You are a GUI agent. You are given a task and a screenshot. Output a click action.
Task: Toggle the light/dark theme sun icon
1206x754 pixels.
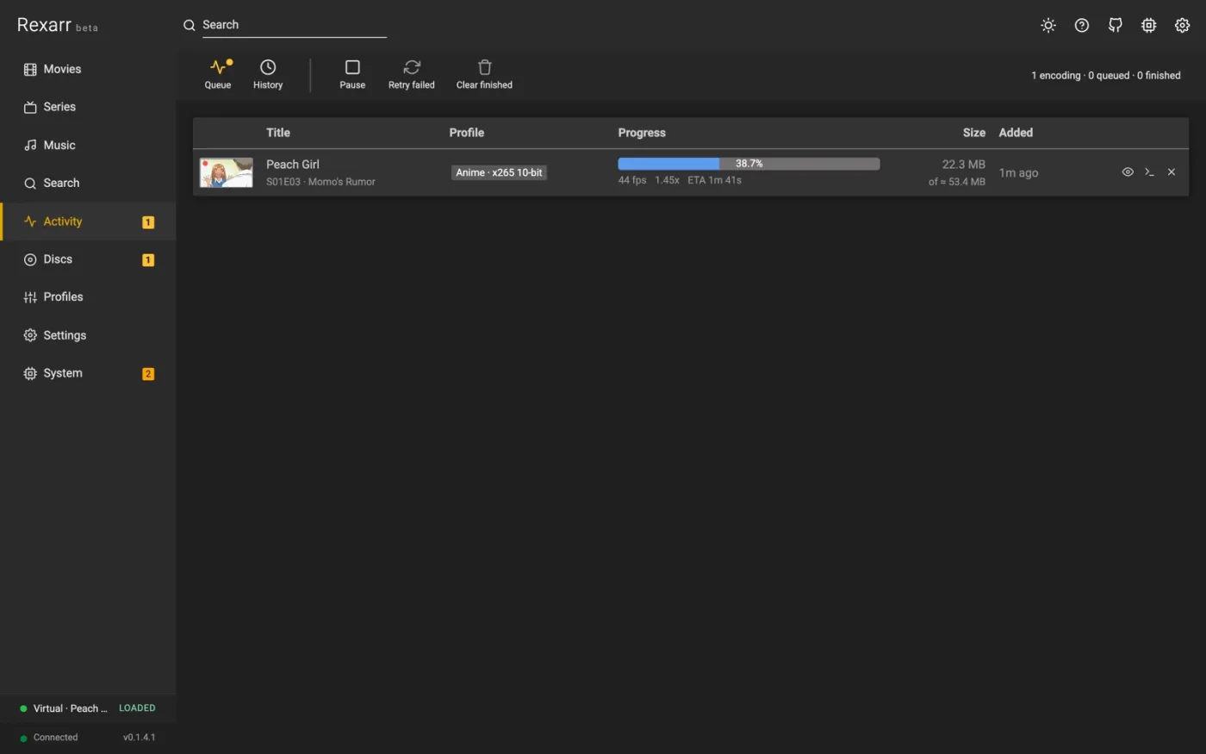[1048, 25]
